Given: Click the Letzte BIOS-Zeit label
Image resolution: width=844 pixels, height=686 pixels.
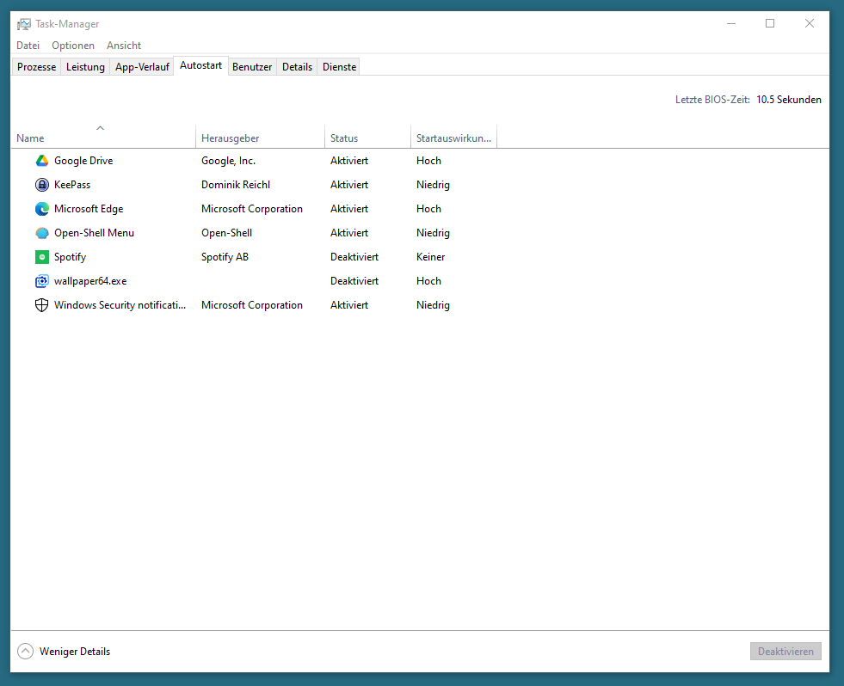Looking at the screenshot, I should coord(712,100).
